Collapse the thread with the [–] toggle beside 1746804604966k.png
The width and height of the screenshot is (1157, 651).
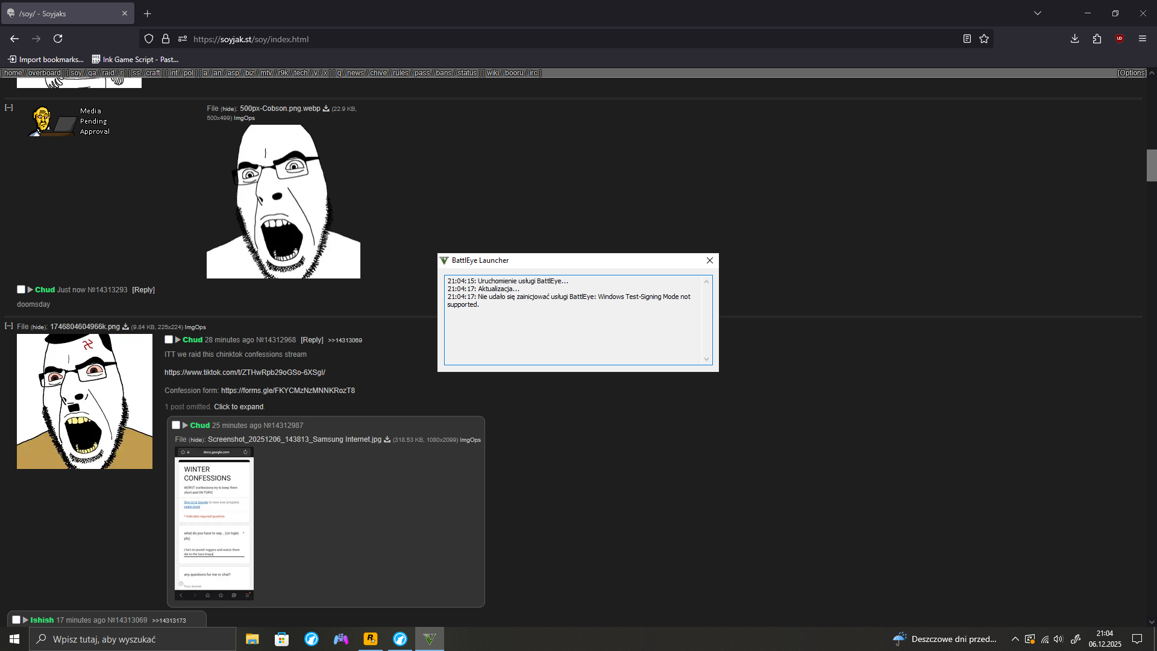(x=9, y=326)
